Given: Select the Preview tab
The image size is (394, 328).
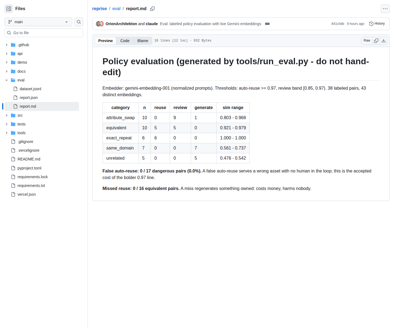Looking at the screenshot, I should click(x=105, y=41).
